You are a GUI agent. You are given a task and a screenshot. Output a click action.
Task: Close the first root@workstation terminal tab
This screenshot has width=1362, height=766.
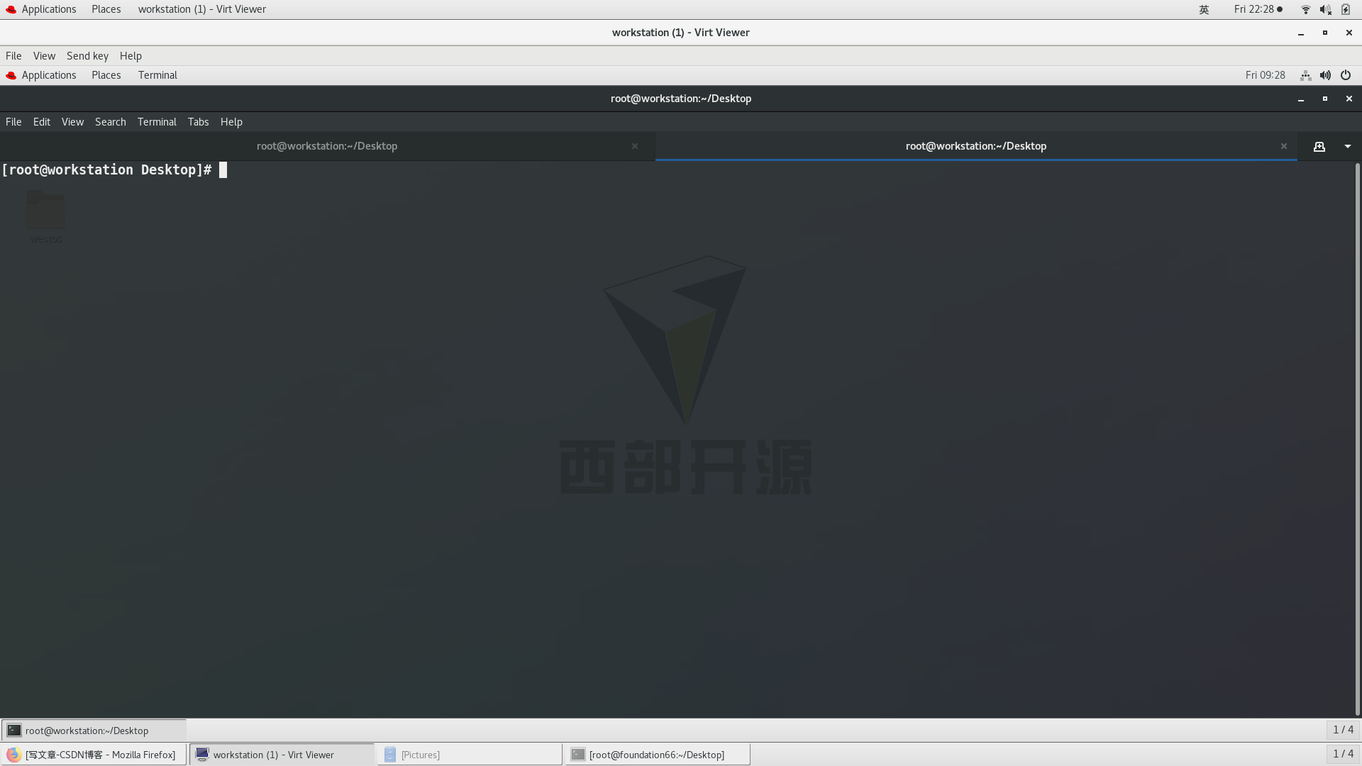click(x=635, y=146)
